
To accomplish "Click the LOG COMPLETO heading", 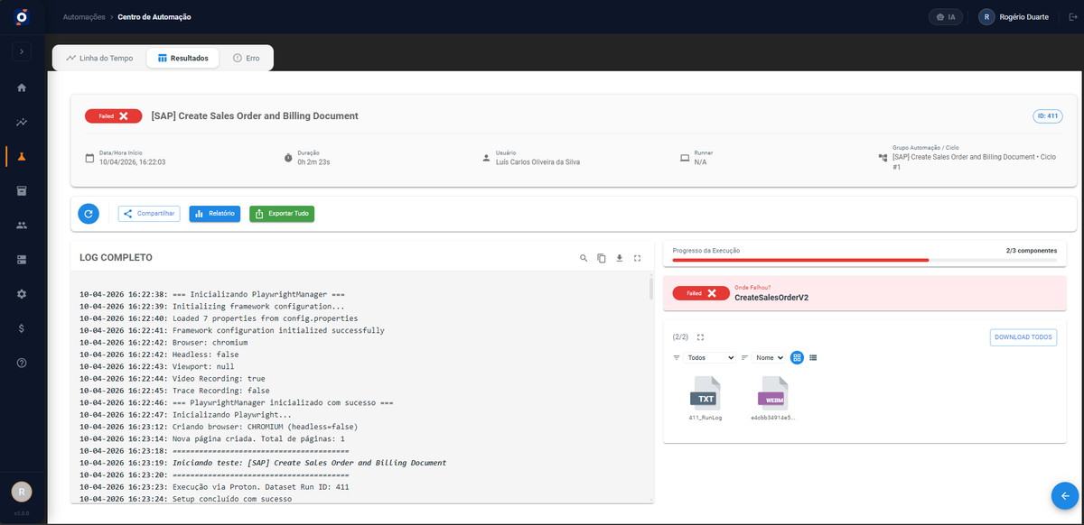I will click(x=117, y=258).
